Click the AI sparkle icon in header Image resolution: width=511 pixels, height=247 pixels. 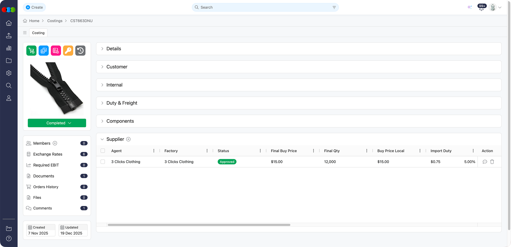pos(469,7)
